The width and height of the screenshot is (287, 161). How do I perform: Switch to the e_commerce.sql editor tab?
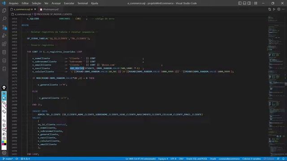click(23, 9)
